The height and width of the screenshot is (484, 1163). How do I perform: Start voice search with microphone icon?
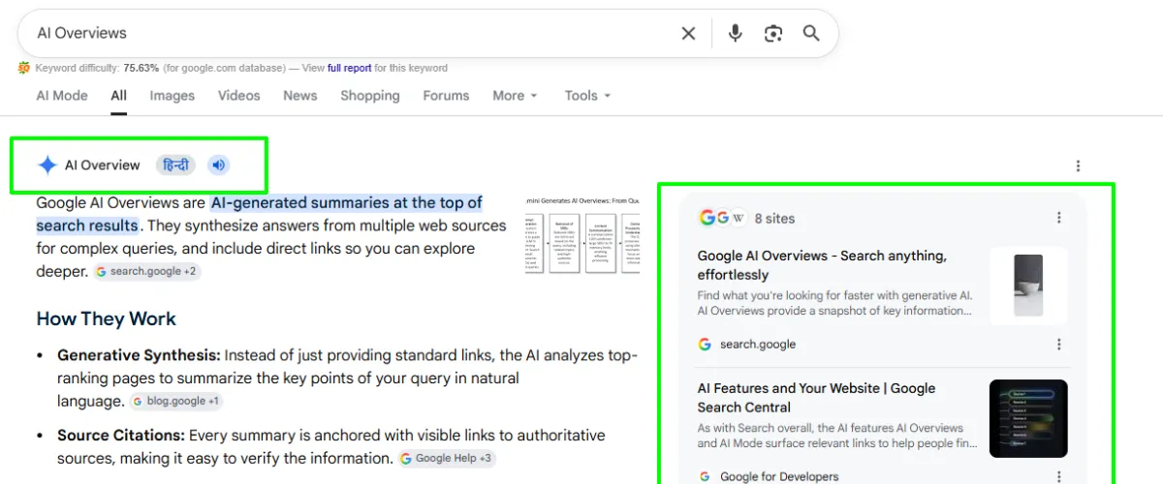735,33
